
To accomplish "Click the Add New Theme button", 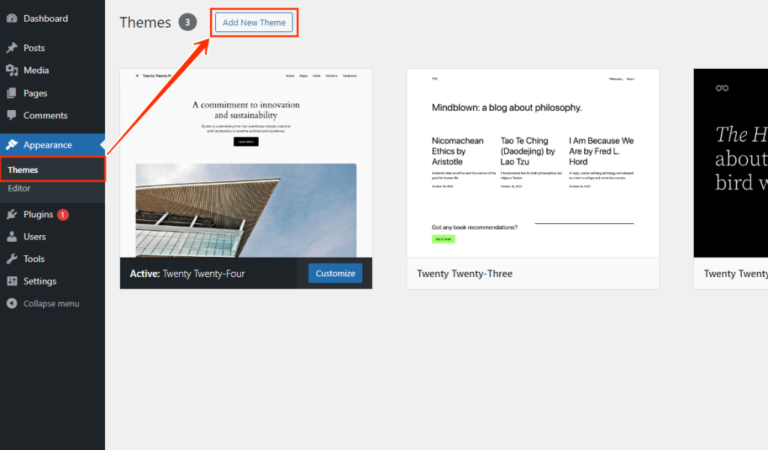I will pyautogui.click(x=253, y=22).
